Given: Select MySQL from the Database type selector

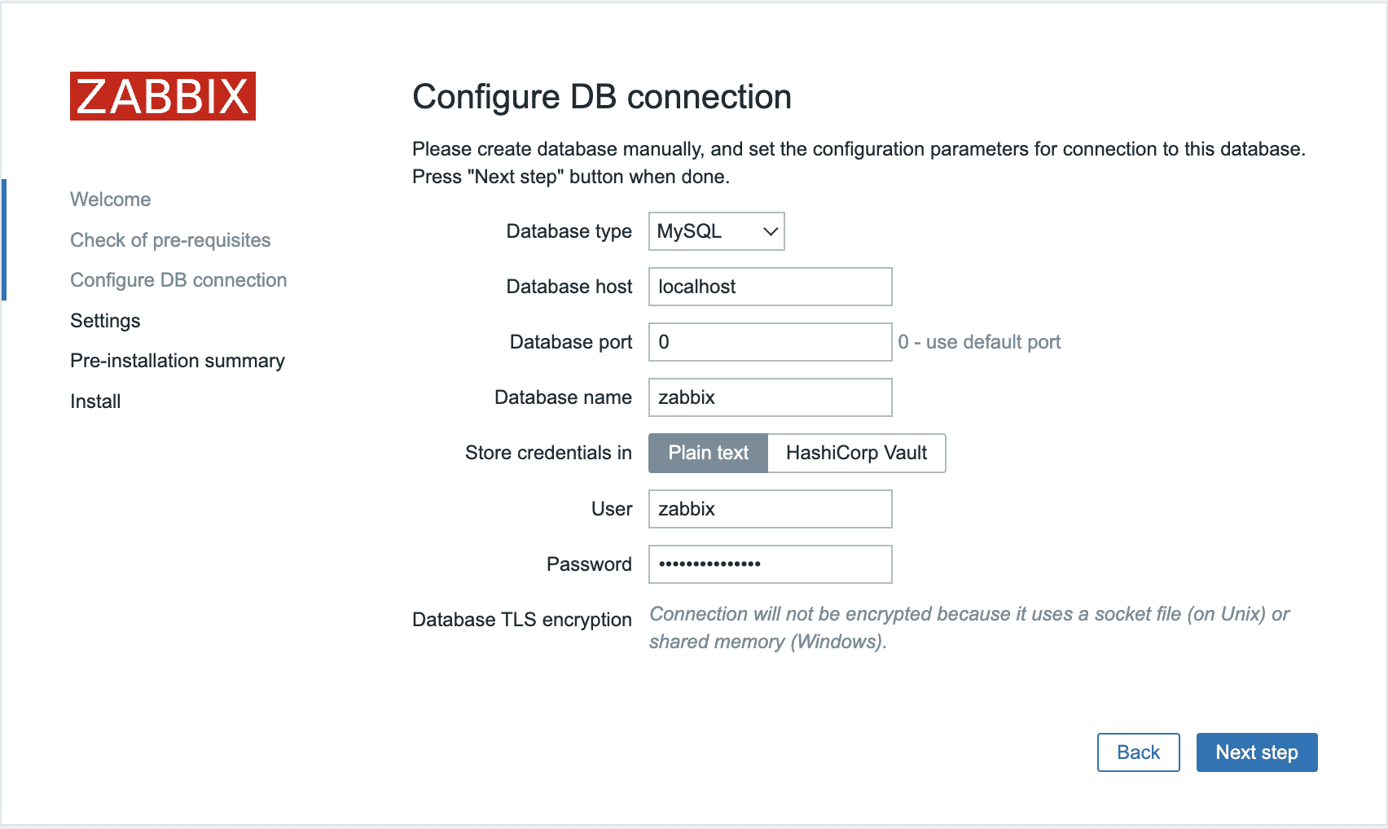Looking at the screenshot, I should [x=701, y=231].
